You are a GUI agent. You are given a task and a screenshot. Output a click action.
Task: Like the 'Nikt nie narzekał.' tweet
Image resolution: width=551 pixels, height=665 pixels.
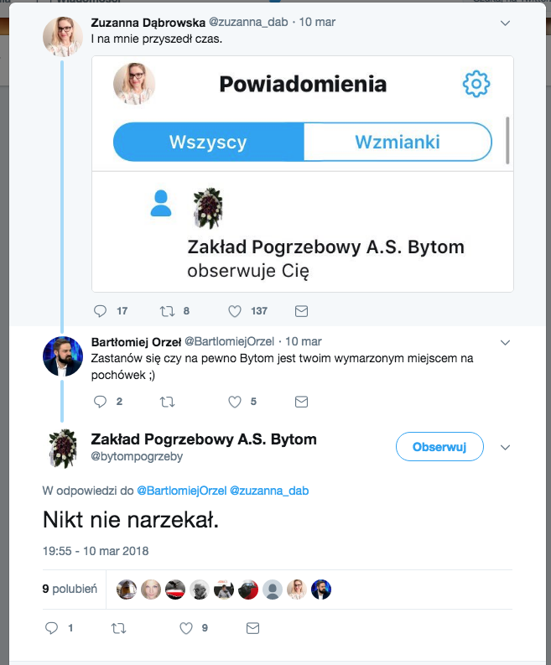(x=186, y=628)
